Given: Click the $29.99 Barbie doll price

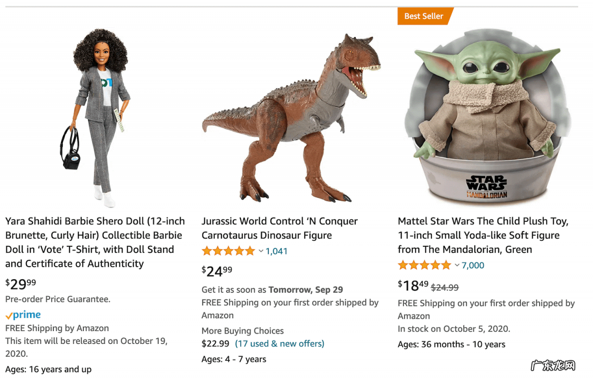Looking at the screenshot, I should click(x=21, y=283).
